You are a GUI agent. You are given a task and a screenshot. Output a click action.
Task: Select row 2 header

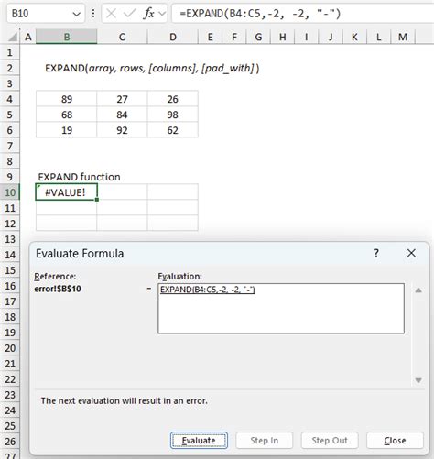coord(10,68)
